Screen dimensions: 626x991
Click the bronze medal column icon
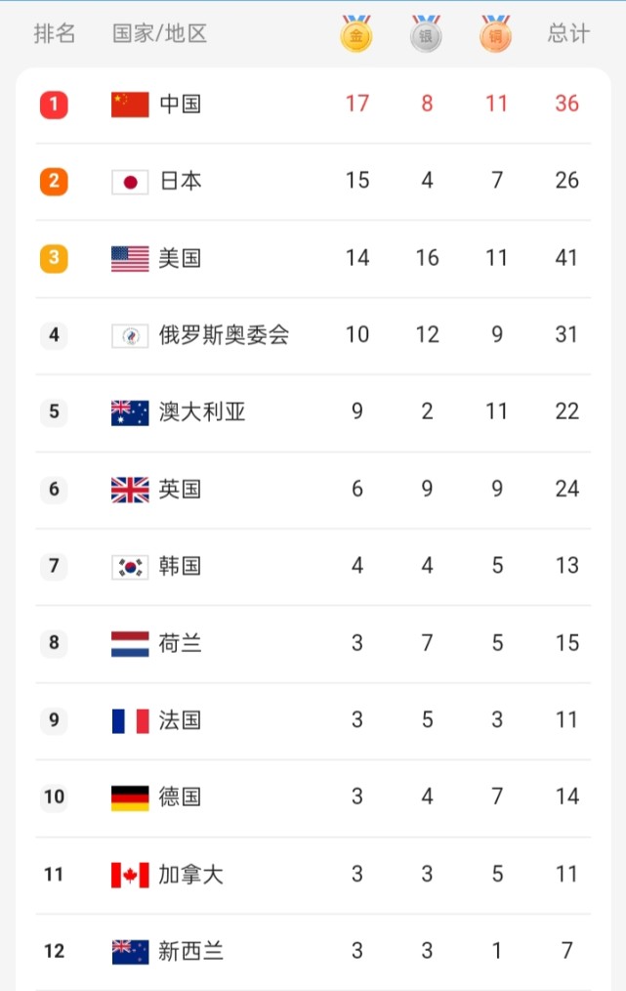(495, 34)
